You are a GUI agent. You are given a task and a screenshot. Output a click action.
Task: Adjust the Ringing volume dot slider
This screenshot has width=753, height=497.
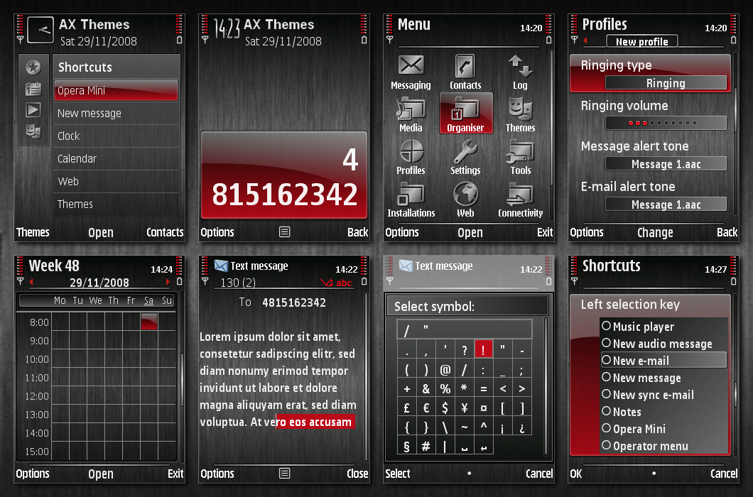coord(666,123)
